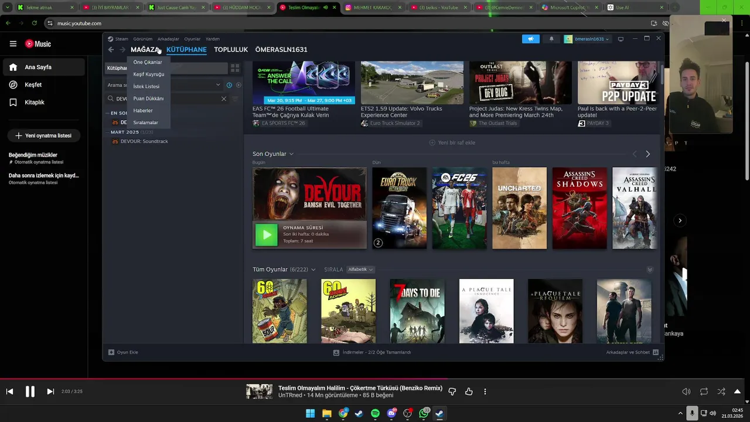
Task: Dislike the current song
Action: pyautogui.click(x=452, y=392)
